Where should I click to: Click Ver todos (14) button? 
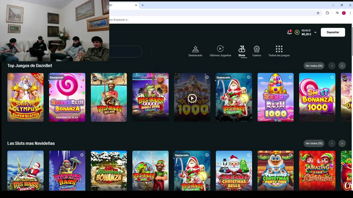coord(314,66)
